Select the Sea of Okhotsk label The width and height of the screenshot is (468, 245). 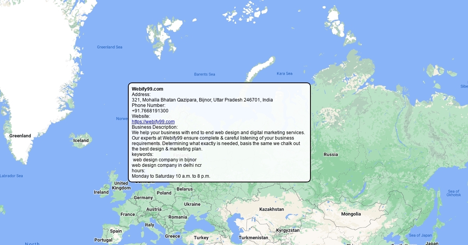(454, 193)
